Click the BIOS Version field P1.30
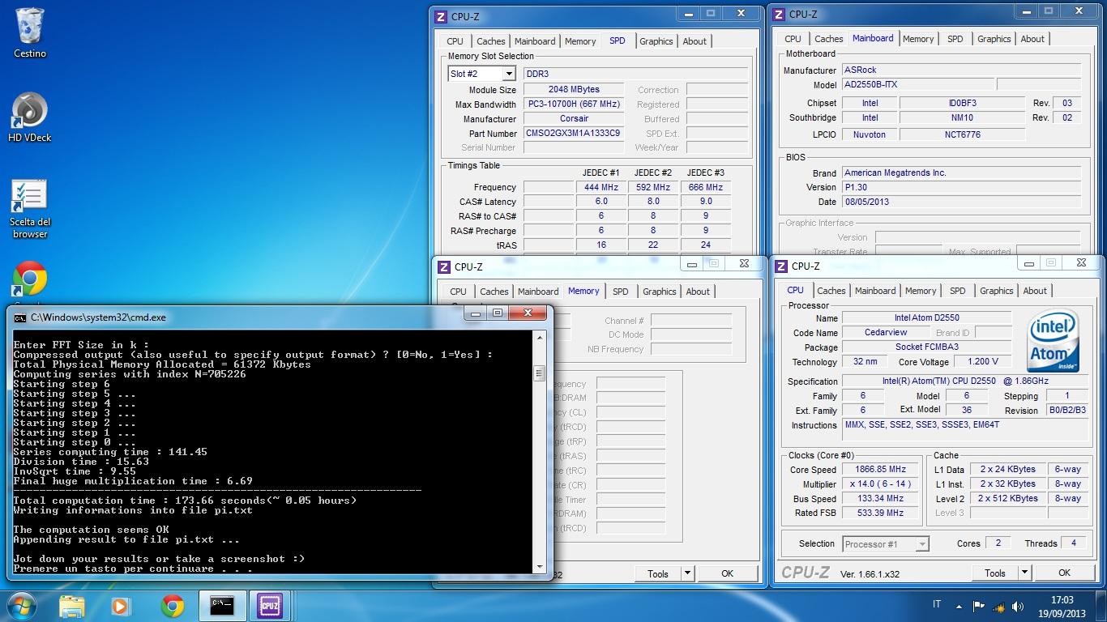This screenshot has height=622, width=1107. click(x=961, y=187)
